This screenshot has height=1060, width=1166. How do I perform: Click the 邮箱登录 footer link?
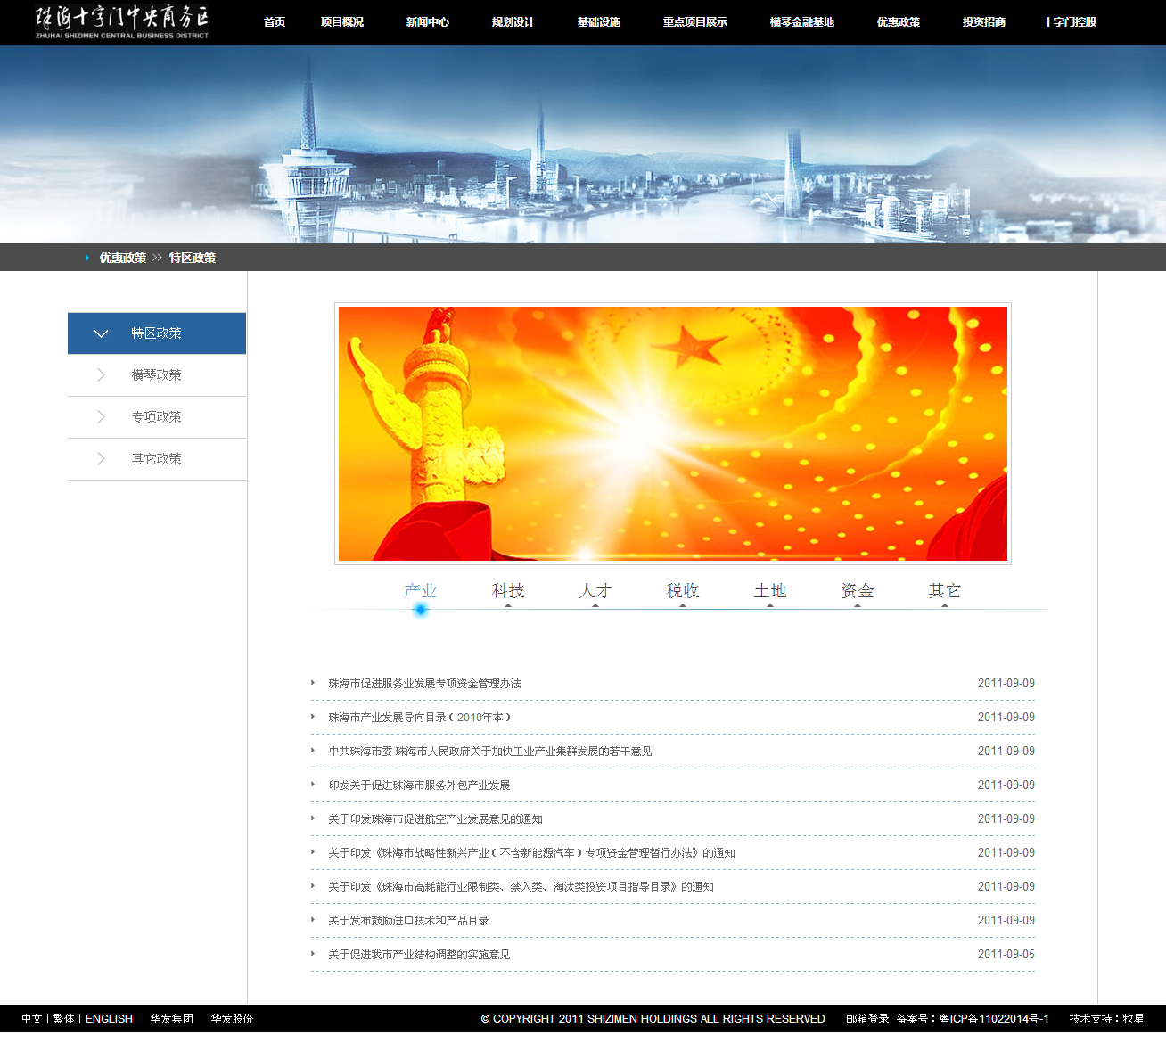[x=867, y=1019]
